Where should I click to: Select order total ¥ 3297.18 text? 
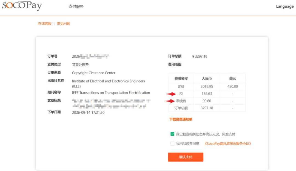[x=200, y=57]
